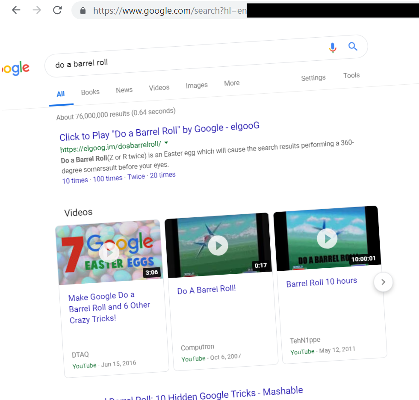Click 'YouTube - Oct 6, 2007' source text
The width and height of the screenshot is (419, 400).
(211, 358)
